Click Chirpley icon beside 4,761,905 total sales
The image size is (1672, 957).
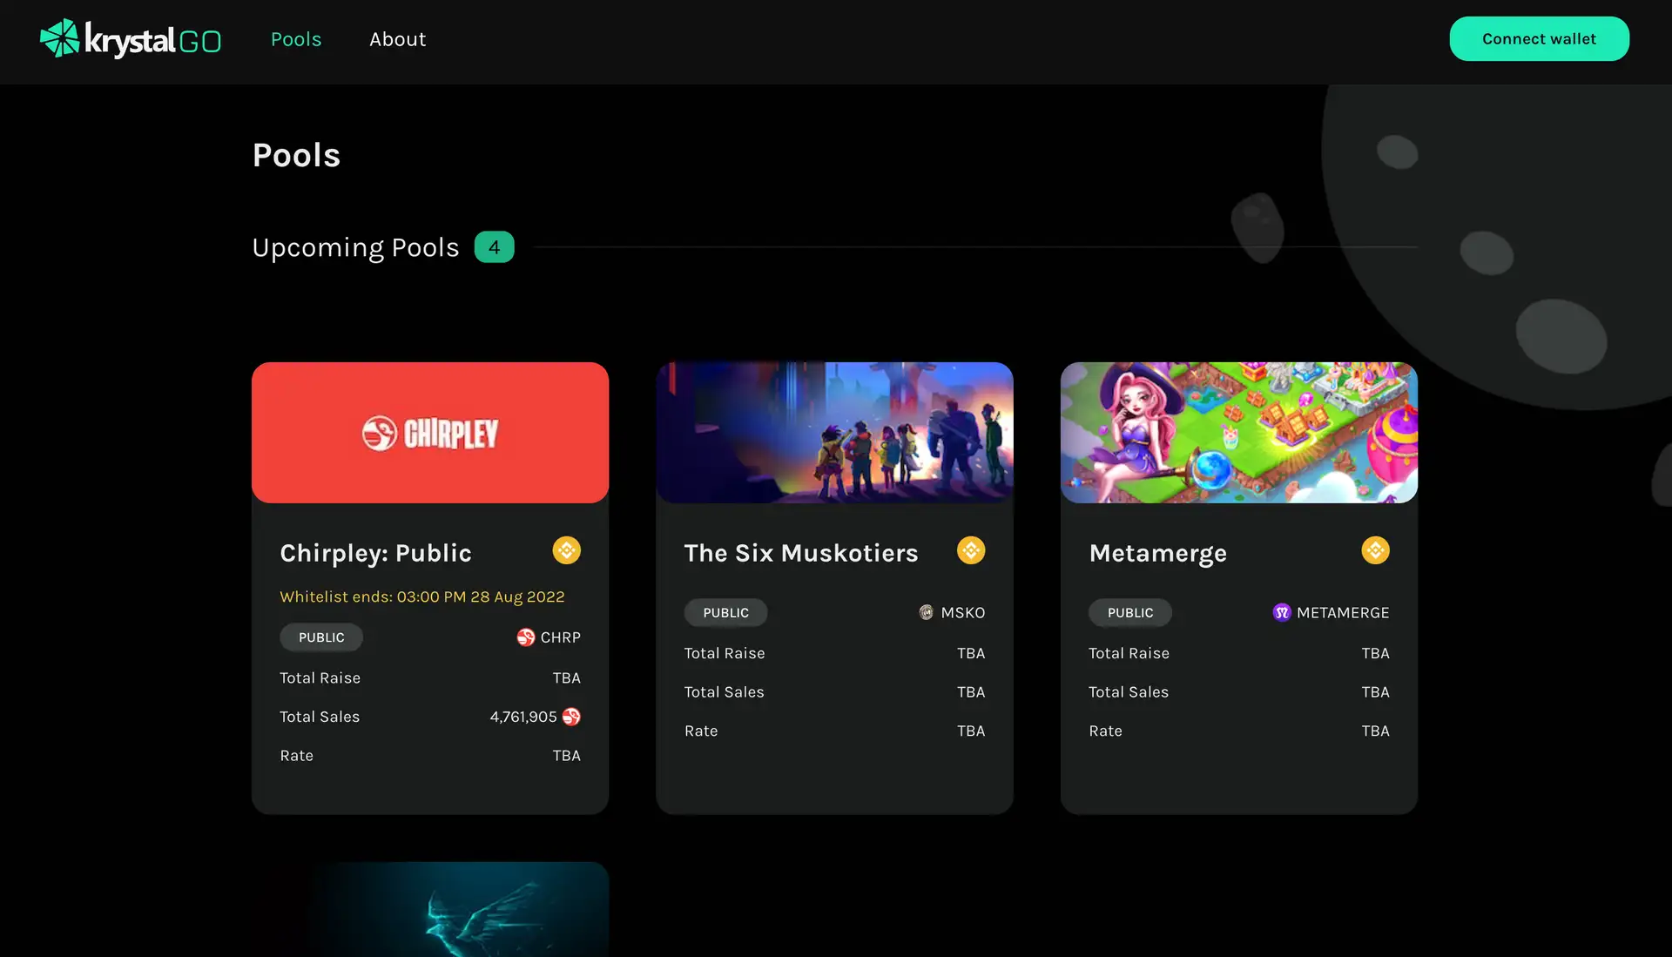point(571,717)
